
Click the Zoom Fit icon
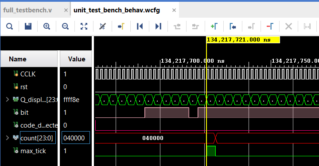[x=84, y=26]
